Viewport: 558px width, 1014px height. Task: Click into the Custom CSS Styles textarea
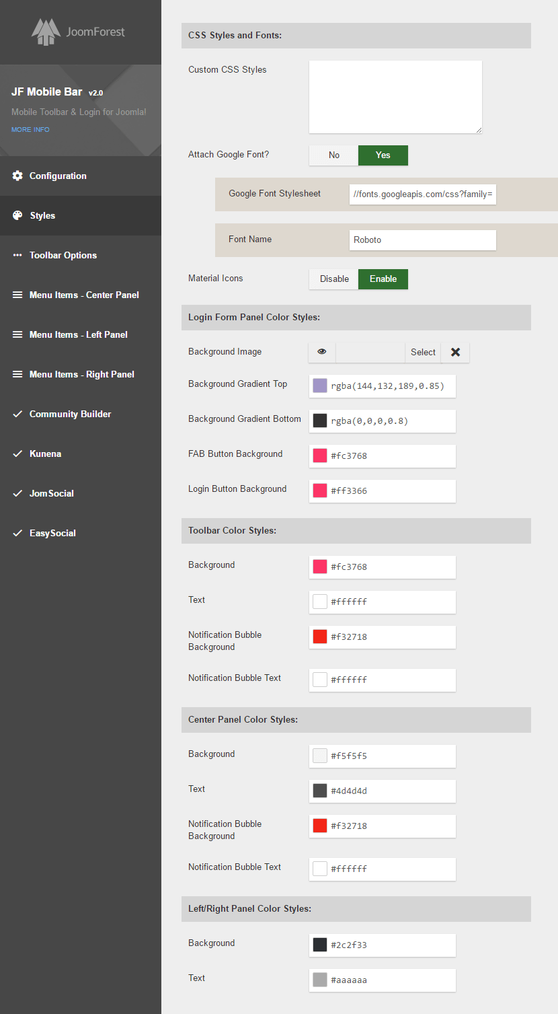coord(395,97)
